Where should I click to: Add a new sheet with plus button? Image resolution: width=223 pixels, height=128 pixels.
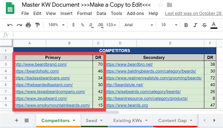tap(17, 120)
